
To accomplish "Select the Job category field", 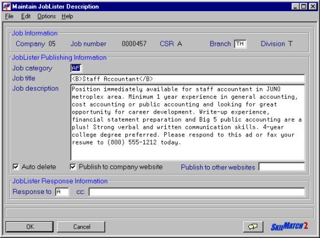I will point(76,68).
